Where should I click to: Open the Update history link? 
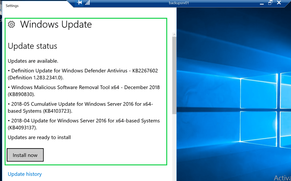click(25, 174)
